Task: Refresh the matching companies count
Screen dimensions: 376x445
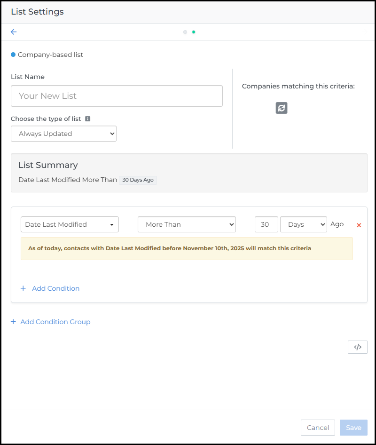Action: click(281, 108)
